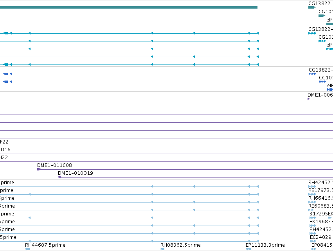Image resolution: width=333 pixels, height=251 pixels.
Task: Select the arrow glyph under EP08415
Action: click(314, 249)
